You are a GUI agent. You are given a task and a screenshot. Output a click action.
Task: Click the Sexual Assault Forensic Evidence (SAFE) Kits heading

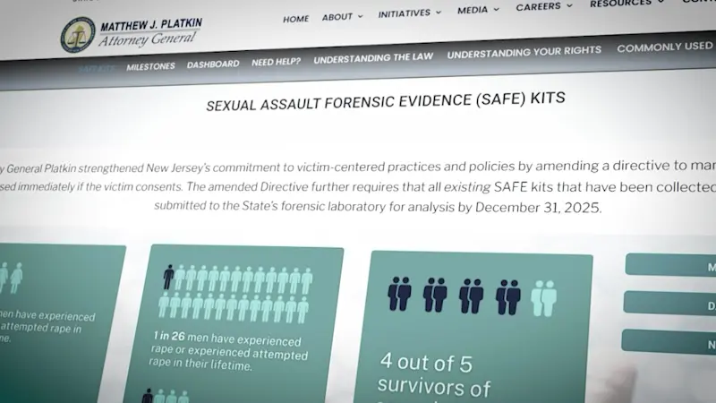click(x=386, y=101)
